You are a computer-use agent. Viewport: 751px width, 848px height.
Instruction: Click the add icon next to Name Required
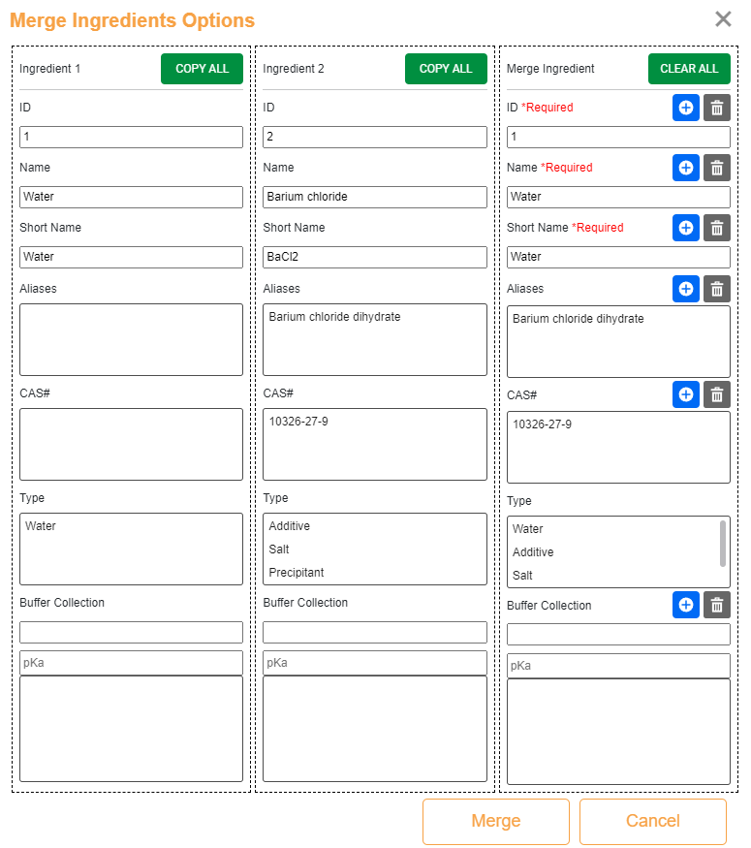coord(685,169)
